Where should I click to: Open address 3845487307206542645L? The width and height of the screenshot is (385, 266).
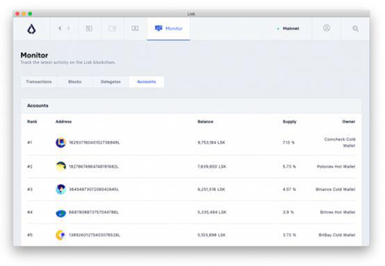click(x=94, y=190)
